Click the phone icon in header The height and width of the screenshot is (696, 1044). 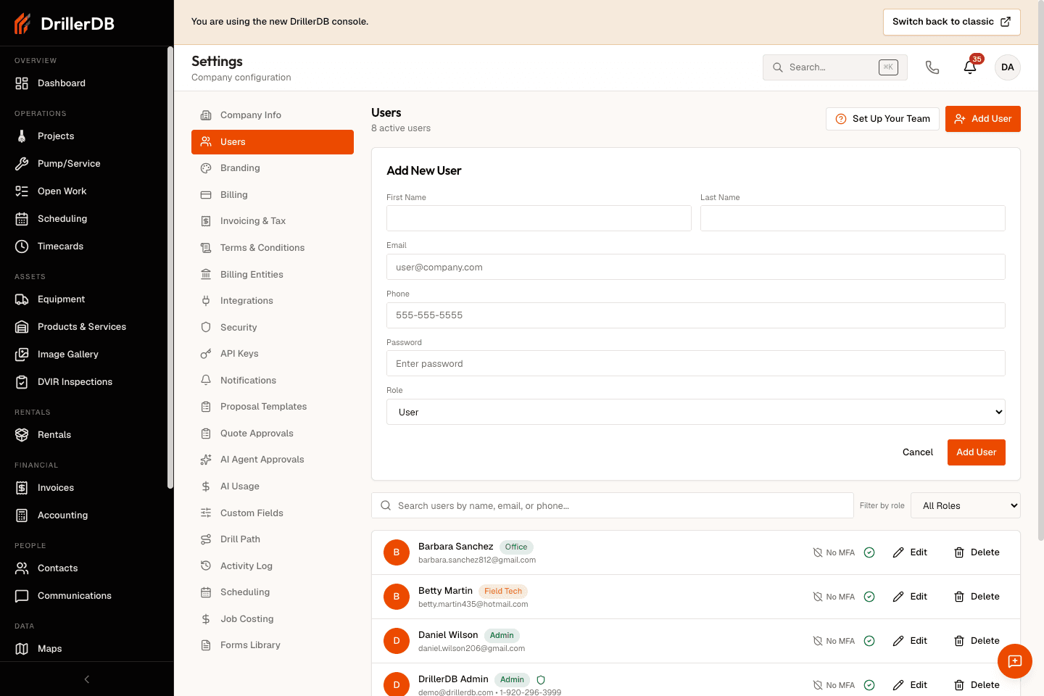tap(932, 67)
